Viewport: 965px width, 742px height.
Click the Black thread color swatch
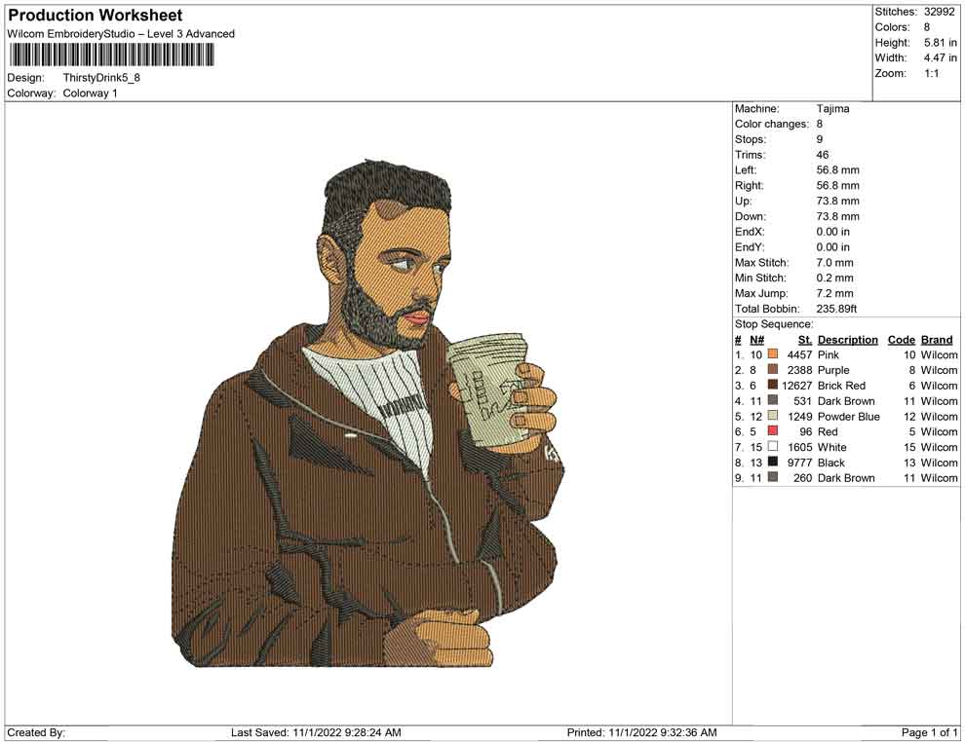(773, 462)
